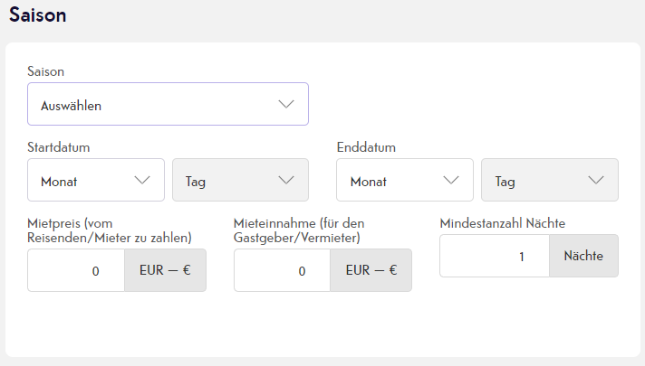Screen dimensions: 645x366
Task: Click the EUR currency addon beside Mieteinnahme
Action: point(371,270)
